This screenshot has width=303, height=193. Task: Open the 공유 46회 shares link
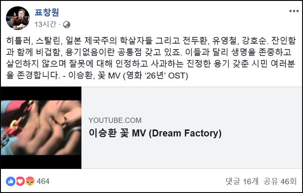(280, 181)
